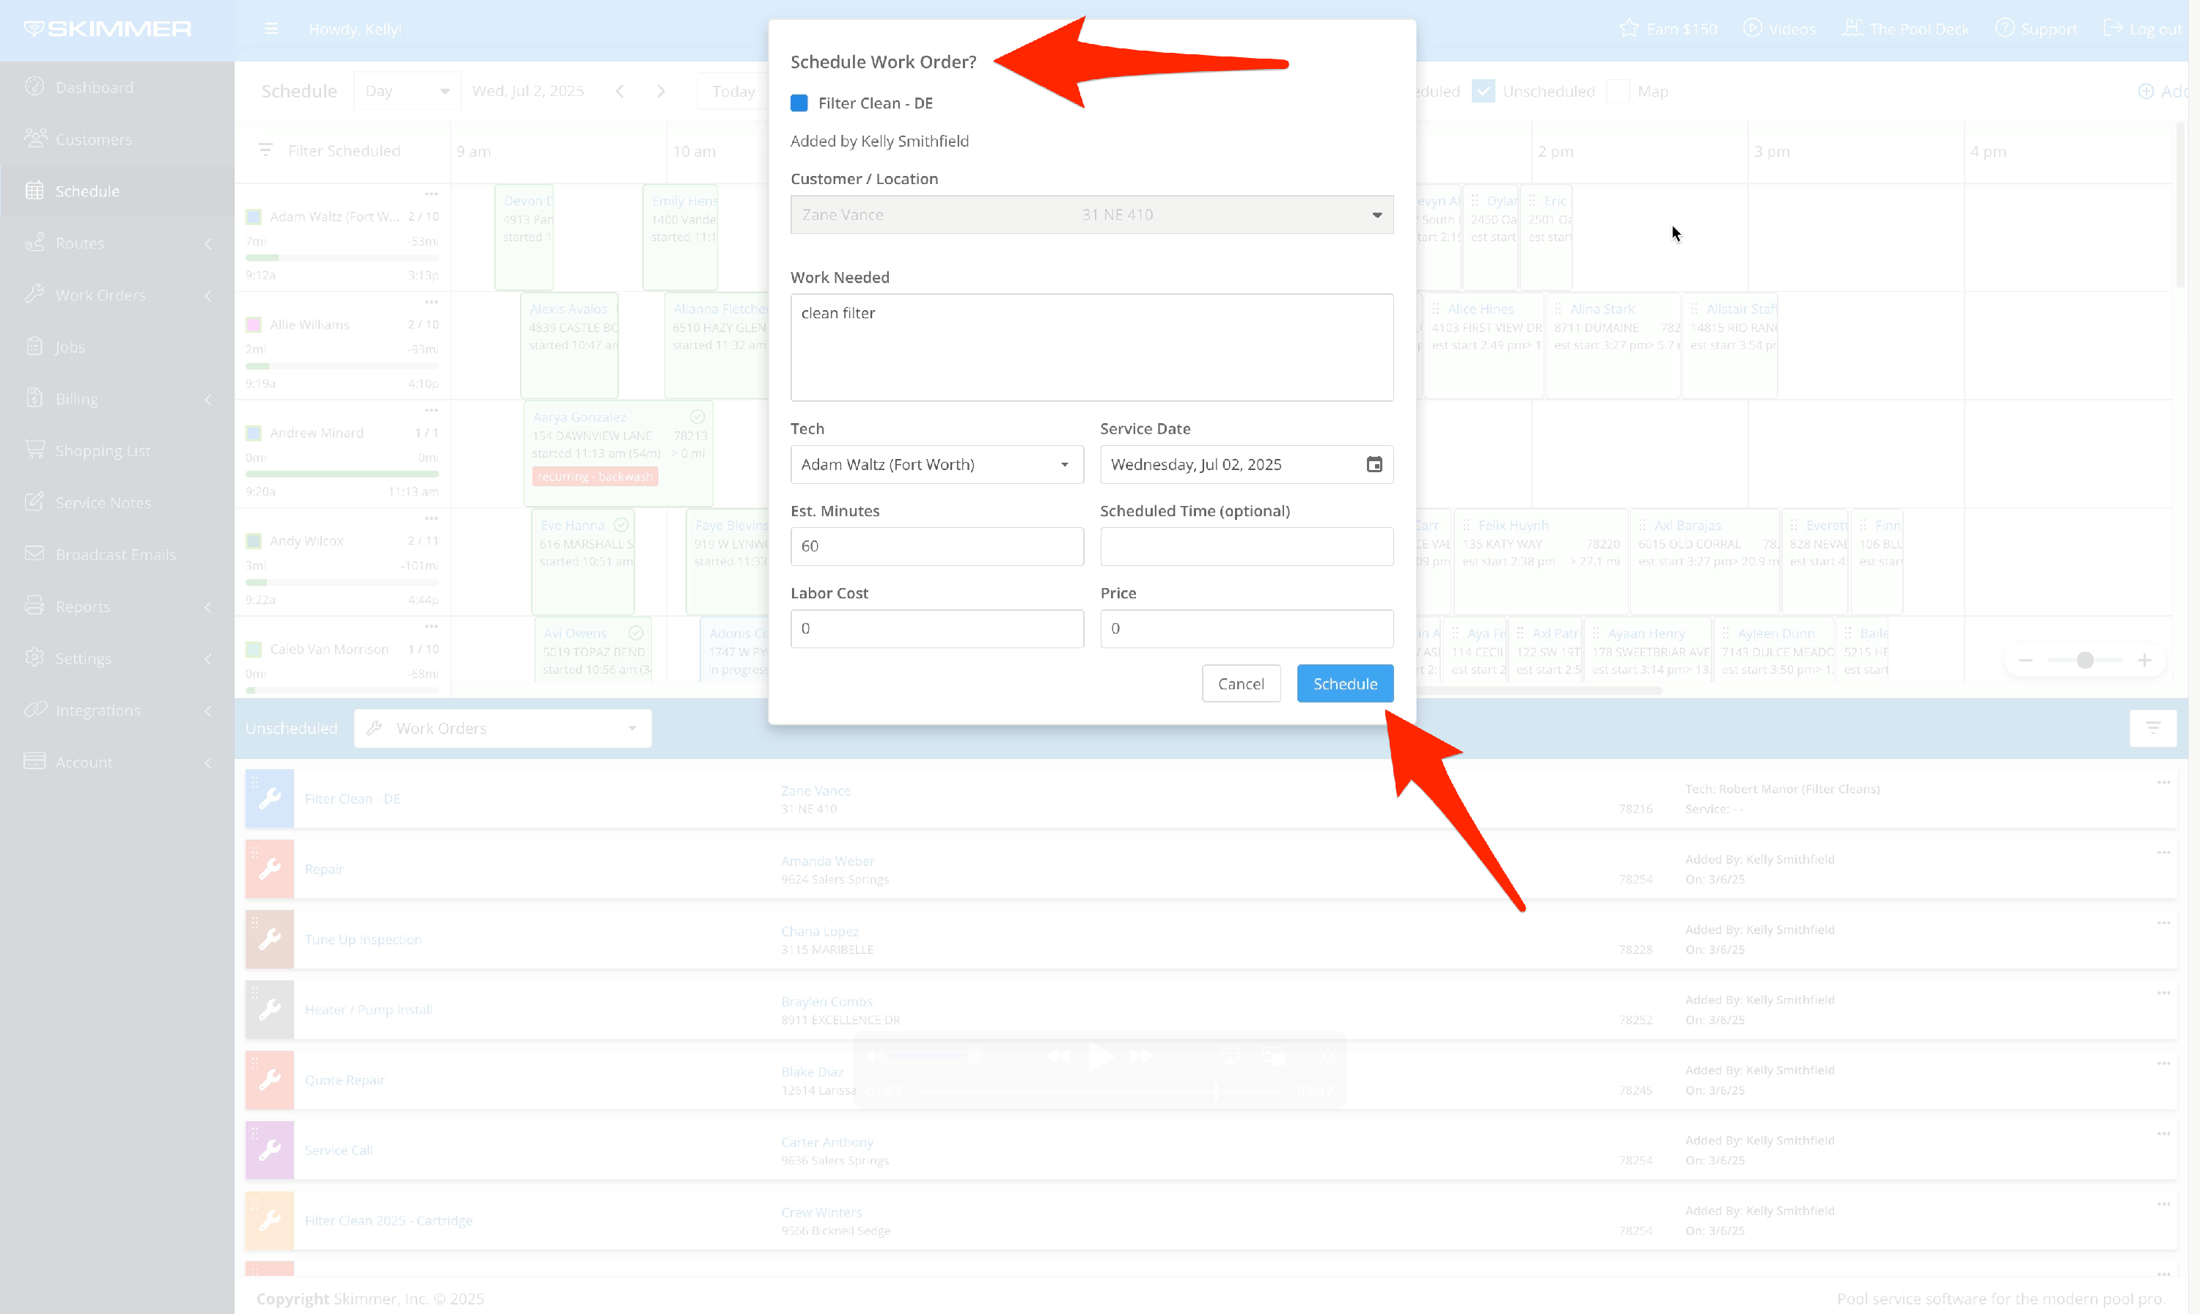The width and height of the screenshot is (2200, 1314).
Task: Click the Log out icon
Action: (2113, 29)
